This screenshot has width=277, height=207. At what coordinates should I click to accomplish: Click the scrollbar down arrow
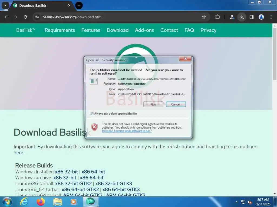click(x=275, y=194)
